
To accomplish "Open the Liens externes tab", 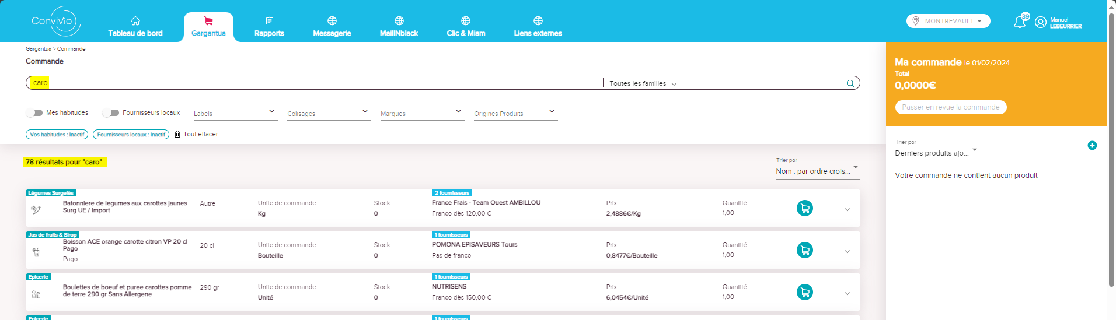I will point(538,27).
